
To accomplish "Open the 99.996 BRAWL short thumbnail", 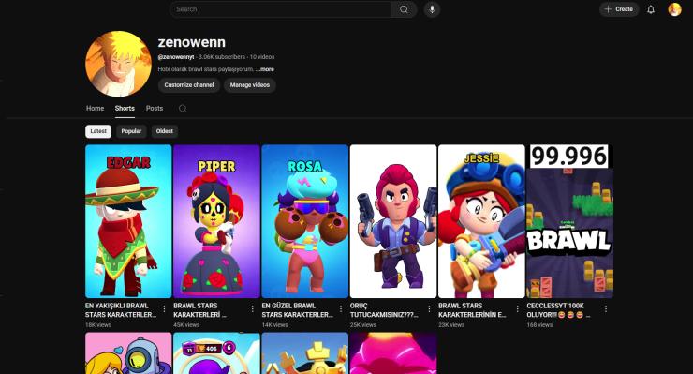I will [569, 221].
